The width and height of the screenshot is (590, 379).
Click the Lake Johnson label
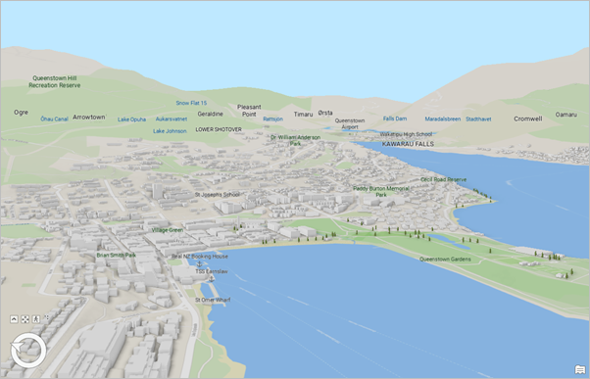[x=170, y=131]
